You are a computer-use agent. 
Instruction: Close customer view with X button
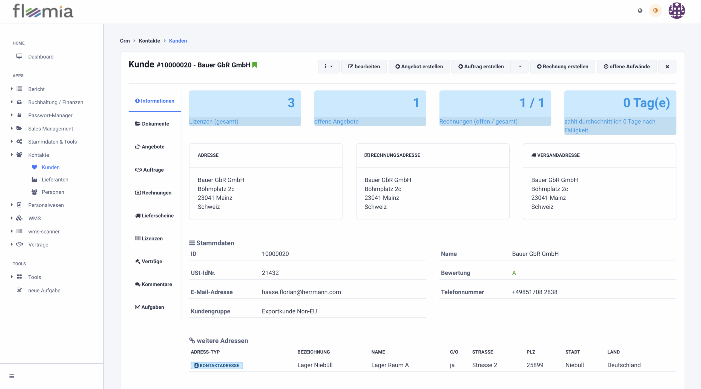667,66
